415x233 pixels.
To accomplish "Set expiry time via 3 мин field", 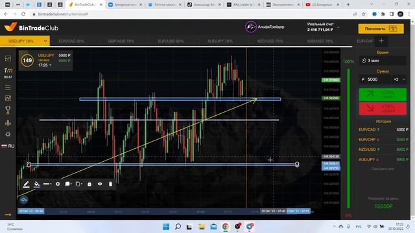I will [383, 60].
